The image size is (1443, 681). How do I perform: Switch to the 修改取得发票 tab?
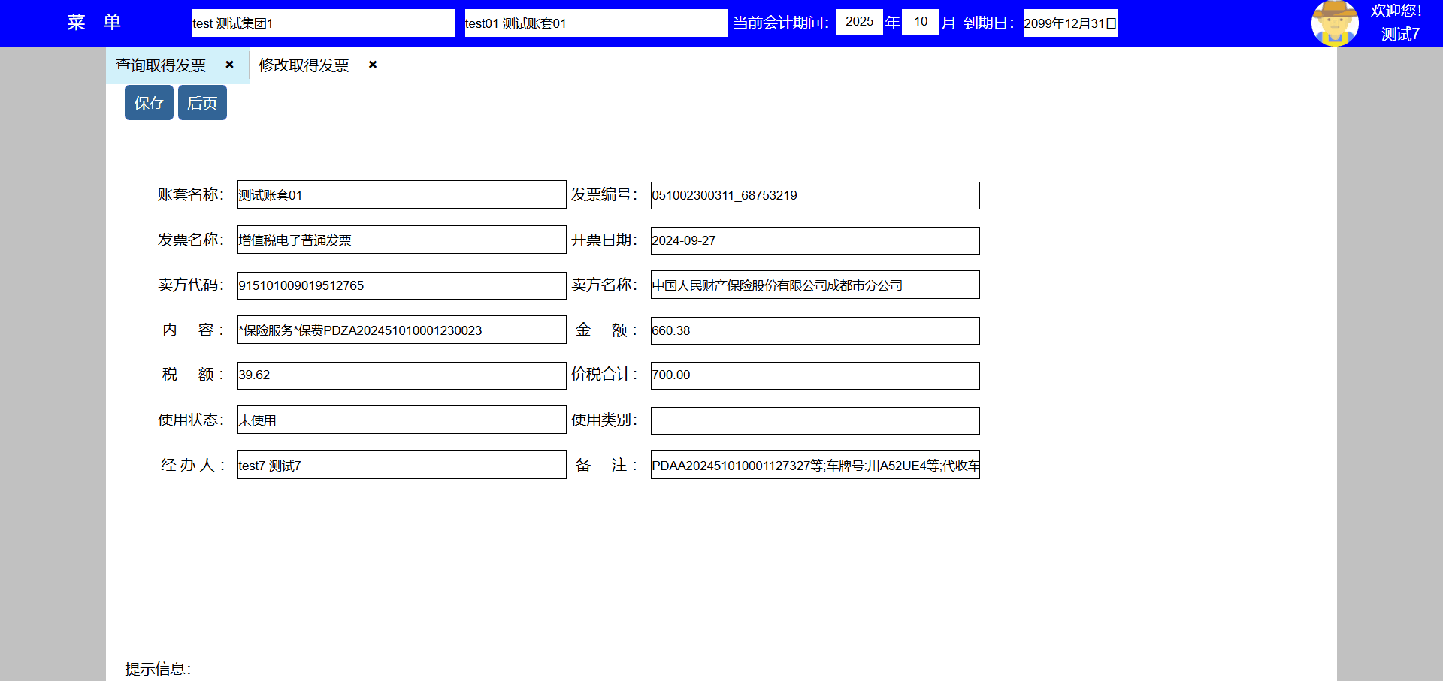click(304, 65)
